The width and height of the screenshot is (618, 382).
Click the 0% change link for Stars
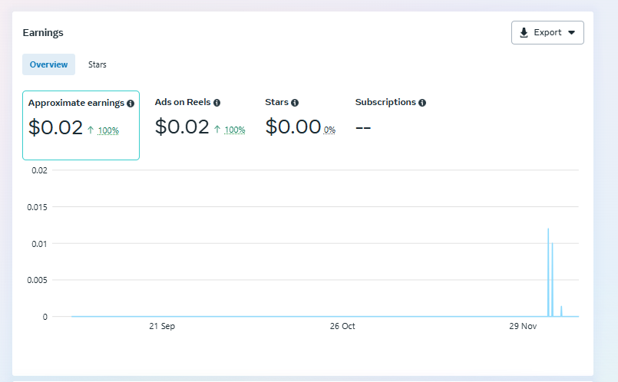coord(329,130)
